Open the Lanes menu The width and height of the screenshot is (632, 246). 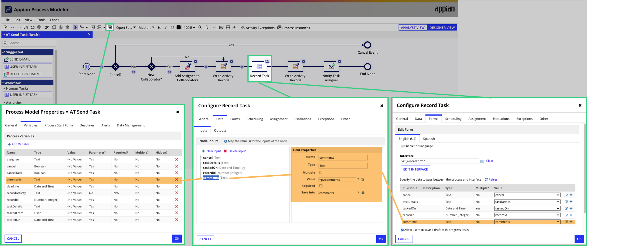[55, 20]
